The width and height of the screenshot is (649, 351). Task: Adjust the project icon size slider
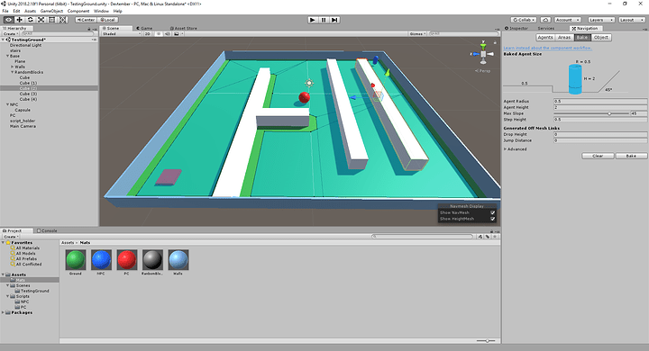point(486,341)
